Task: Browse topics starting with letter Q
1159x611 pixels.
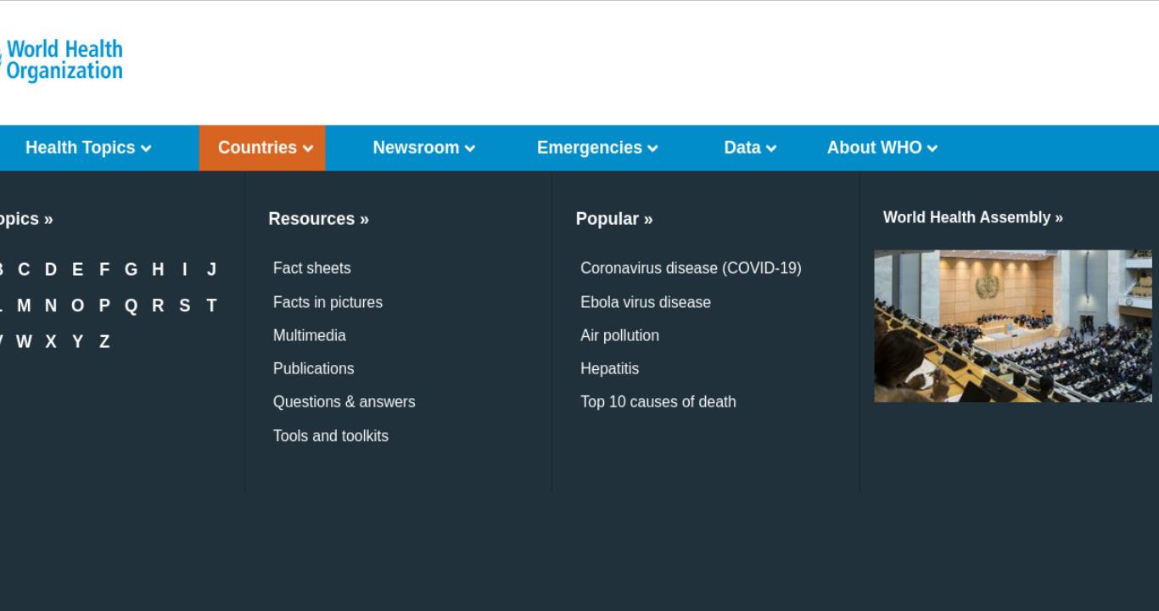Action: pyautogui.click(x=131, y=305)
